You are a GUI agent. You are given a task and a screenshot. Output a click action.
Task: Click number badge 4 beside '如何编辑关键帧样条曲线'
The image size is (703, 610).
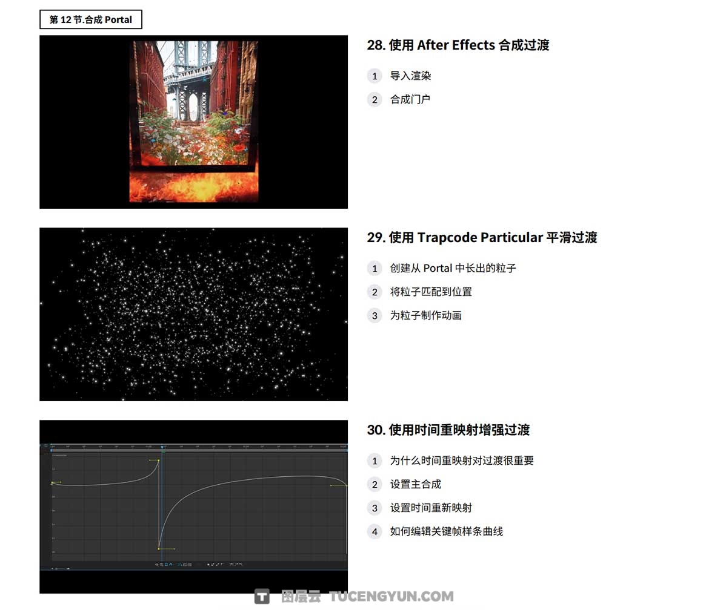(x=375, y=532)
